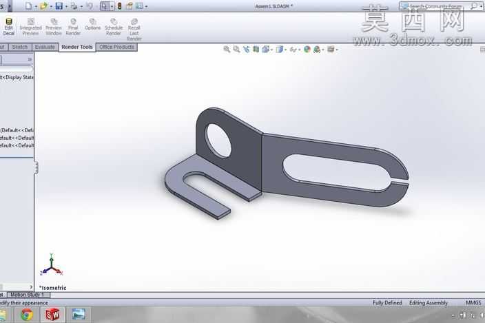Expand the feature tree panel chevrons

30,59
